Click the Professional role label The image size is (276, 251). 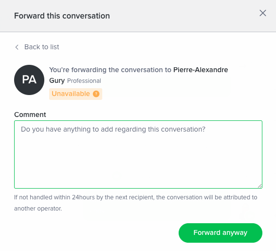pyautogui.click(x=84, y=81)
